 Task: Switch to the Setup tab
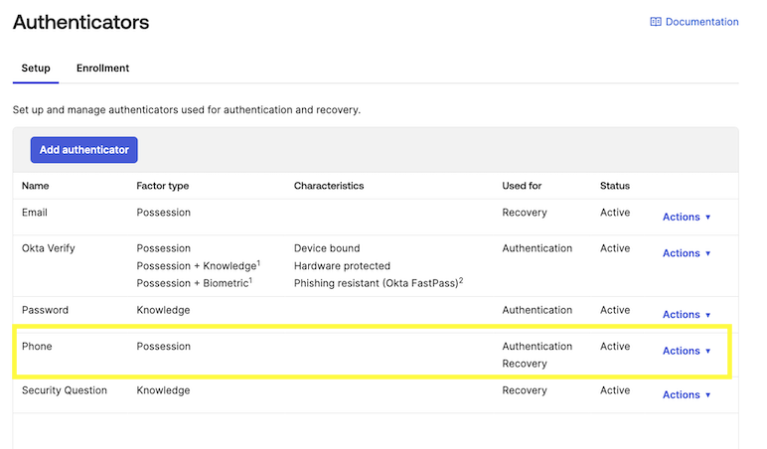pos(36,69)
